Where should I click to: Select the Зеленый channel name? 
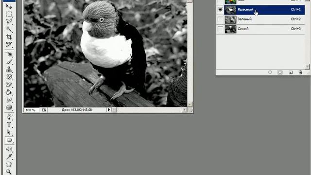pos(244,19)
